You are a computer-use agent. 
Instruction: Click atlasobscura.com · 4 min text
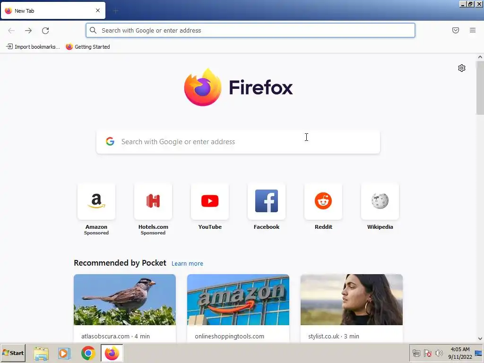point(115,336)
